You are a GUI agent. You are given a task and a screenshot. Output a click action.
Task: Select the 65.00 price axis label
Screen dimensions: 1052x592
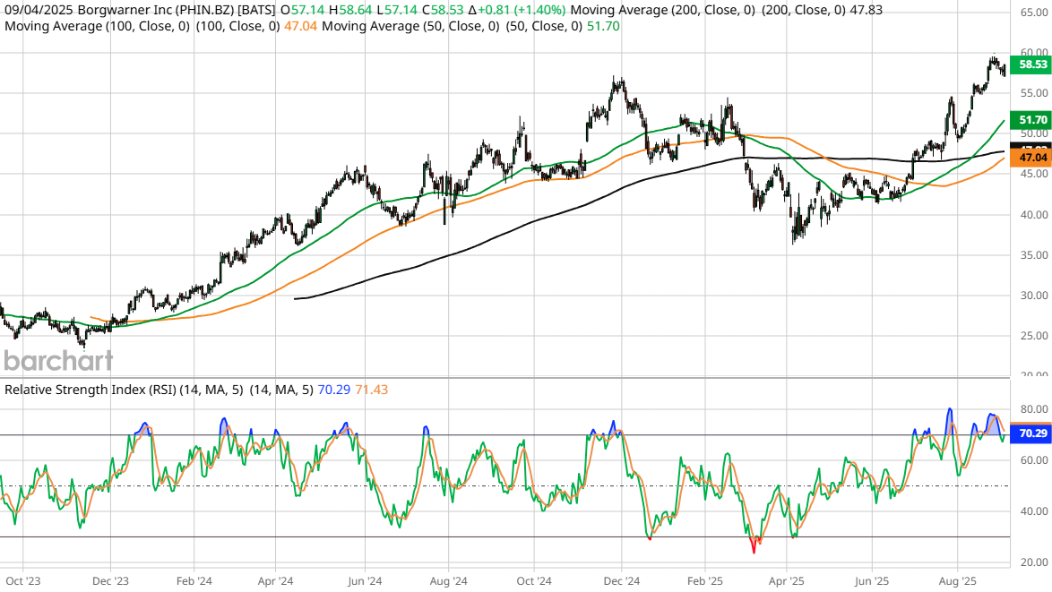click(x=1034, y=13)
